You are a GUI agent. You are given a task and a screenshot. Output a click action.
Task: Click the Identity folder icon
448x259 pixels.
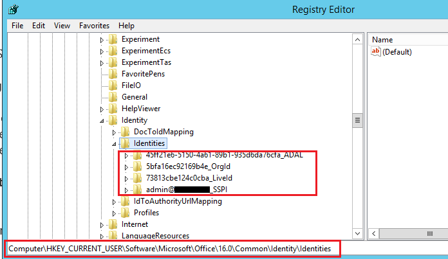tap(113, 120)
